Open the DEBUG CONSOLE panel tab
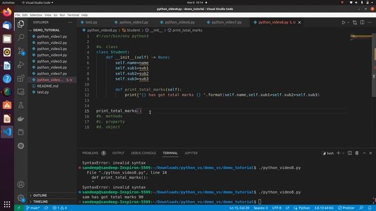The height and width of the screenshot is (211, 376). point(143,153)
